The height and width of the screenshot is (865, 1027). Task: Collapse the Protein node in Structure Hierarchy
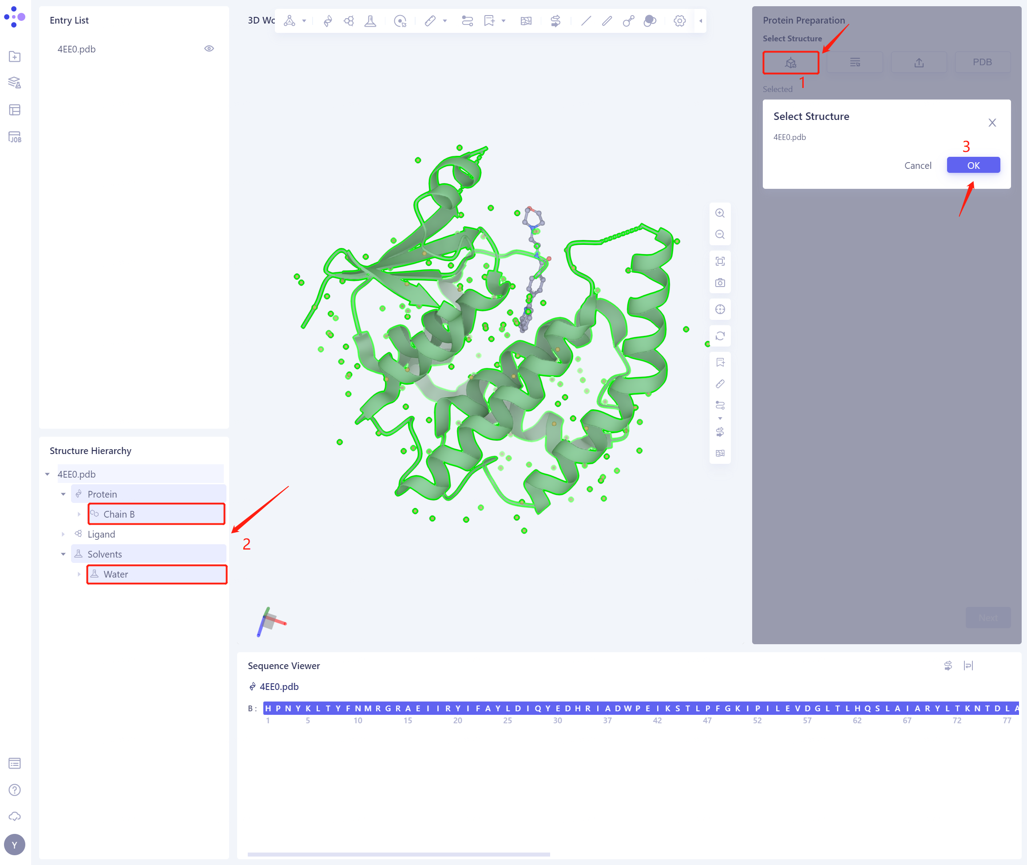pos(63,494)
